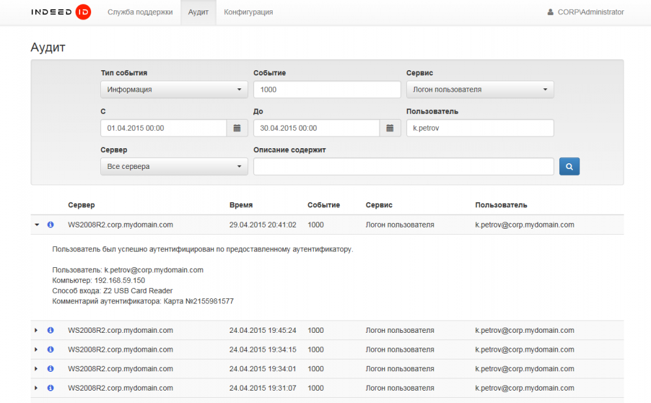
Task: Open the service dropdown showing Логон пользователя
Action: (x=480, y=90)
